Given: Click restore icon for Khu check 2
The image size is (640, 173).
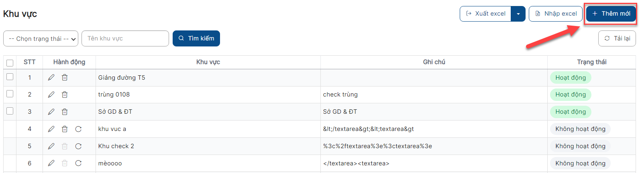Looking at the screenshot, I should [78, 146].
